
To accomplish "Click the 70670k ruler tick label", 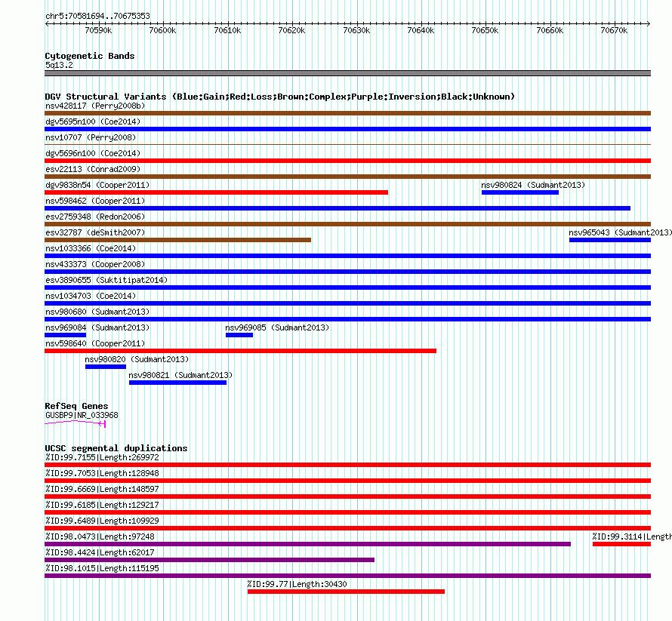I will pos(614,30).
